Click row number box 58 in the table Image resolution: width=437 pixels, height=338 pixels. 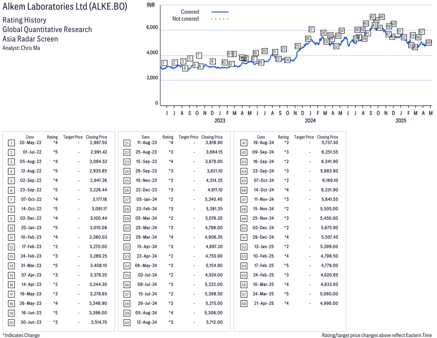tap(244, 304)
